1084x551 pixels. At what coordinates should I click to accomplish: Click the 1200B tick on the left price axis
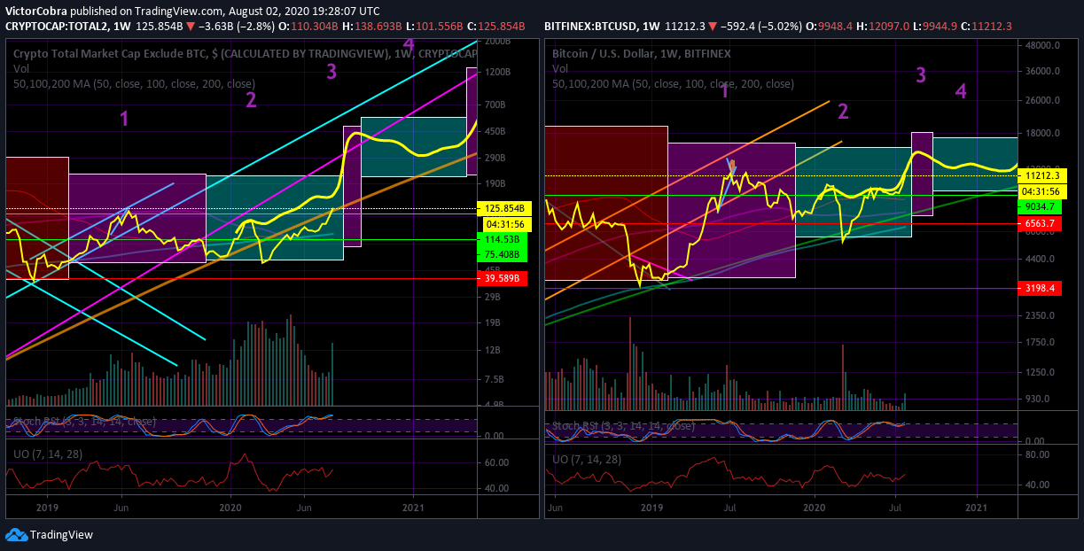[499, 73]
